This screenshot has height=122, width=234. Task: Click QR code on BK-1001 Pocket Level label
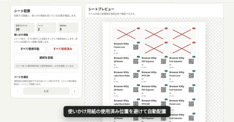[x=136, y=47]
